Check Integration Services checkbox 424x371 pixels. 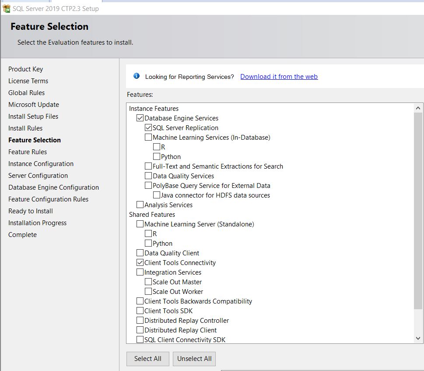[140, 272]
